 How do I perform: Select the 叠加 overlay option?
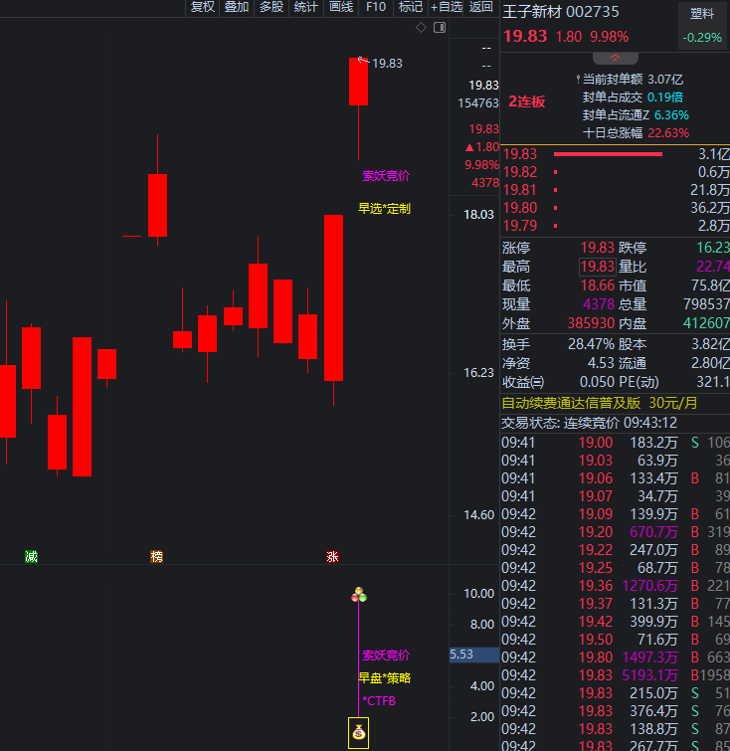coord(237,7)
